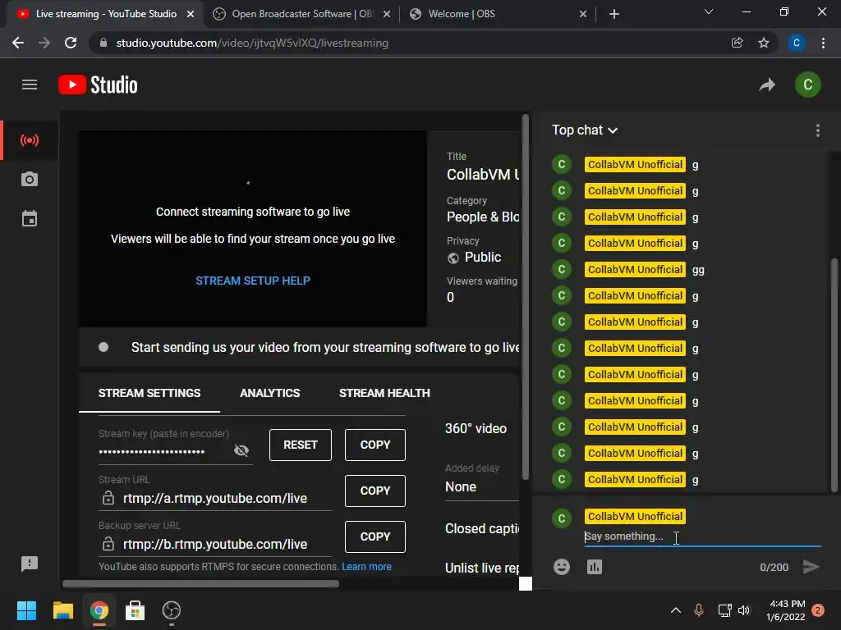Image resolution: width=841 pixels, height=630 pixels.
Task: Copy the stream key
Action: pos(375,445)
